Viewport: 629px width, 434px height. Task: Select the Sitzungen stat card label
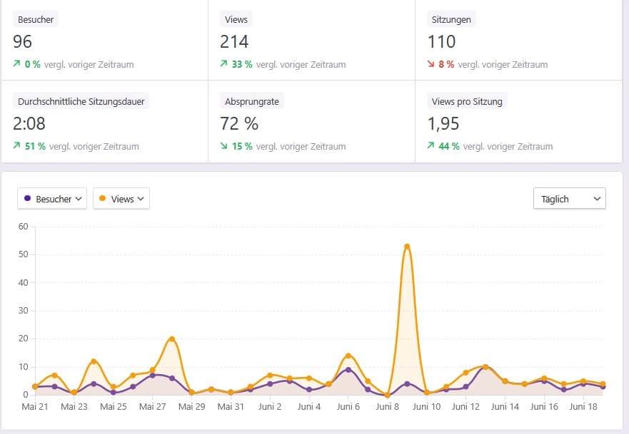[x=451, y=20]
